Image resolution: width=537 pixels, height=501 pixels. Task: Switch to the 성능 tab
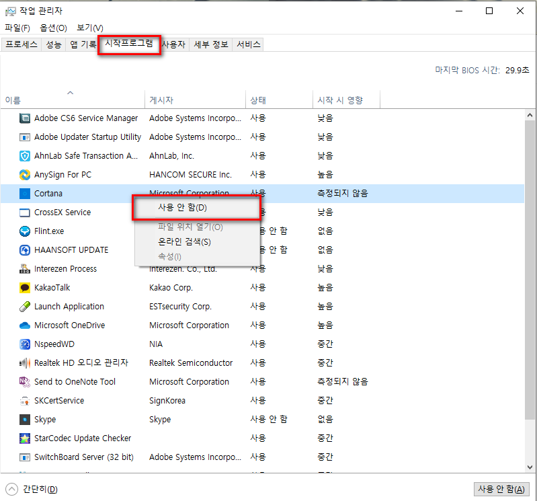(x=53, y=44)
